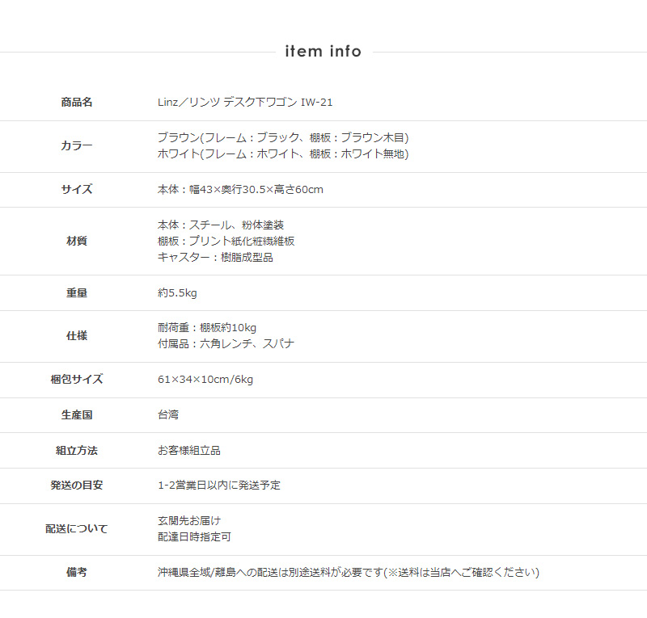Click the カラー row label
Image resolution: width=647 pixels, height=618 pixels.
77,146
